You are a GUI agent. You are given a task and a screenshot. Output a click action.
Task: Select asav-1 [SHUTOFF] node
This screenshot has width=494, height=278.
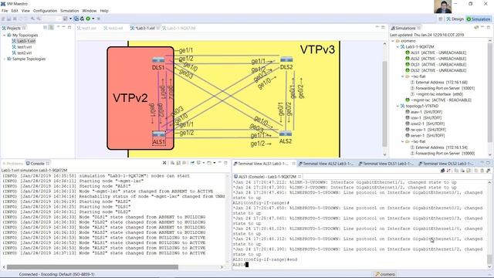(x=424, y=112)
